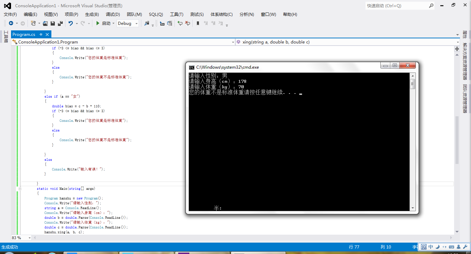
Task: Click the code editor vertical scrollbar thumb
Action: pyautogui.click(x=457, y=140)
